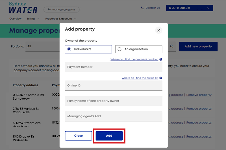Expand the Properties & account menu
Screen dimensions: 226x150
click(x=61, y=19)
